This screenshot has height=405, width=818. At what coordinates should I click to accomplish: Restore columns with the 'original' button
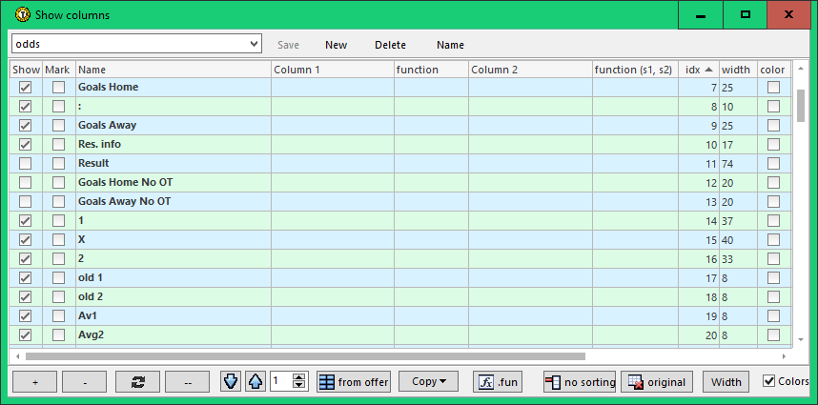656,382
